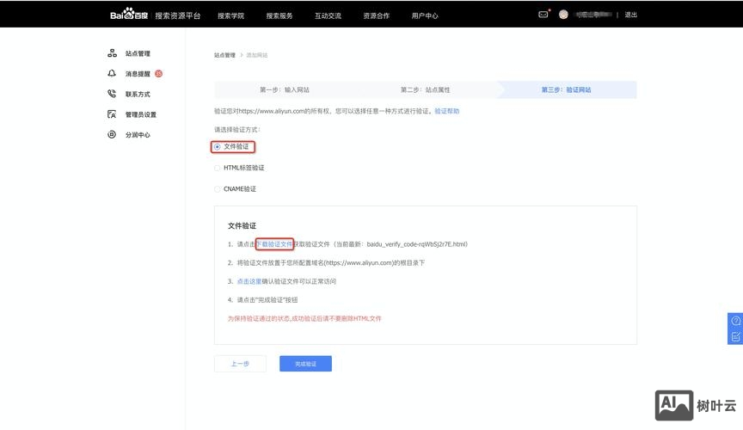This screenshot has height=430, width=743.
Task: Click the Baidu logo in header
Action: (129, 15)
